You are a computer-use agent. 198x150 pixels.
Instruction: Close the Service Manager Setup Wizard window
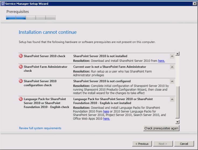[x=195, y=3]
